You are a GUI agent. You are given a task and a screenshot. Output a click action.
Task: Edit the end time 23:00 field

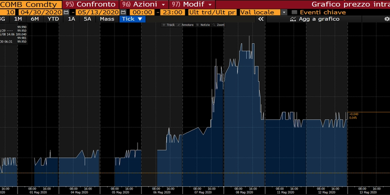point(173,13)
